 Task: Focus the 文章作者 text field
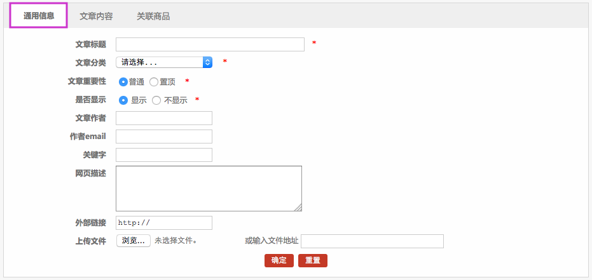click(164, 118)
